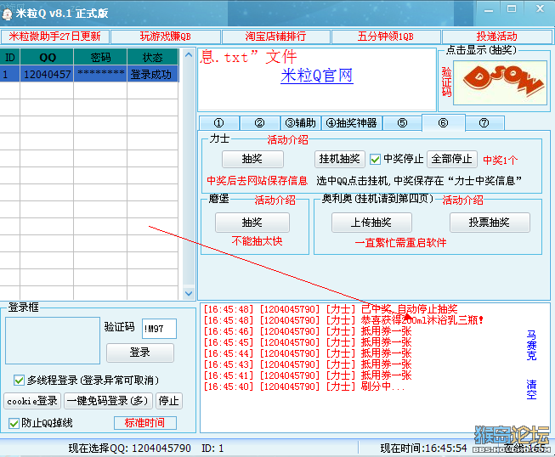
Task: Open 活动介绍 link for 力士
Action: pyautogui.click(x=287, y=140)
